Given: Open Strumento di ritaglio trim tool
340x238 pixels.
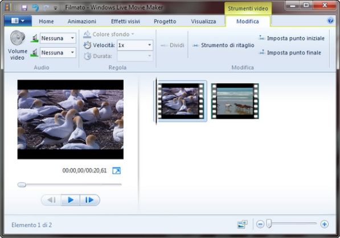Looking at the screenshot, I should point(223,45).
